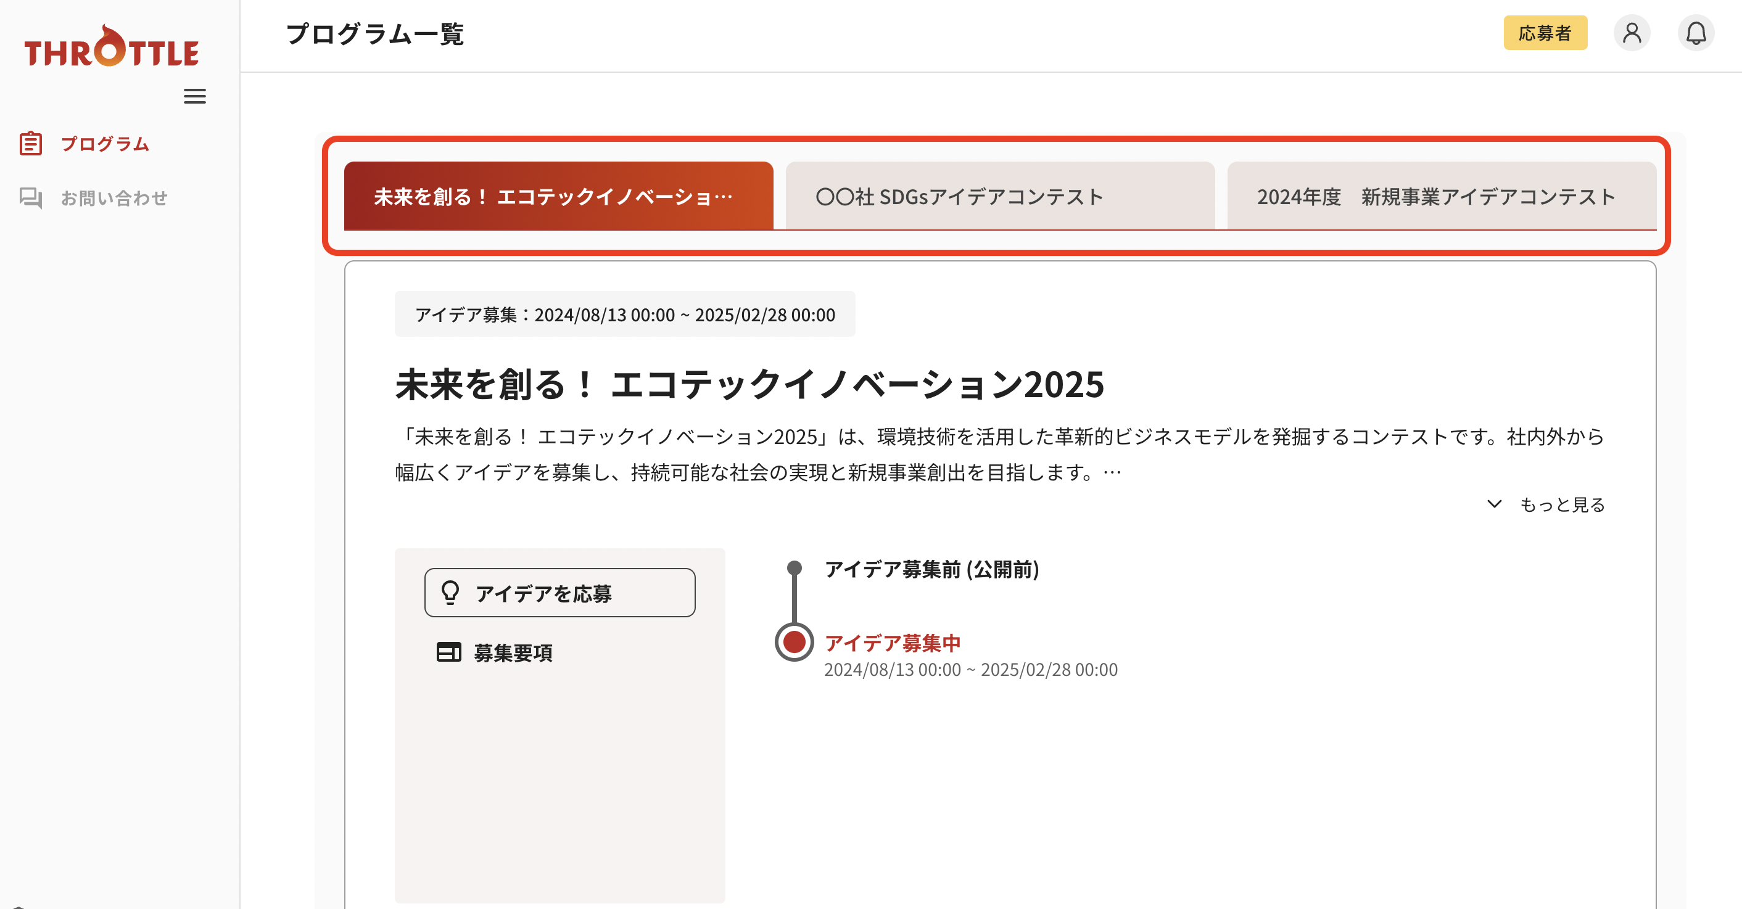Screen dimensions: 1742x909
Task: Collapse sidebar with hamburger menu icon
Action: pos(195,97)
